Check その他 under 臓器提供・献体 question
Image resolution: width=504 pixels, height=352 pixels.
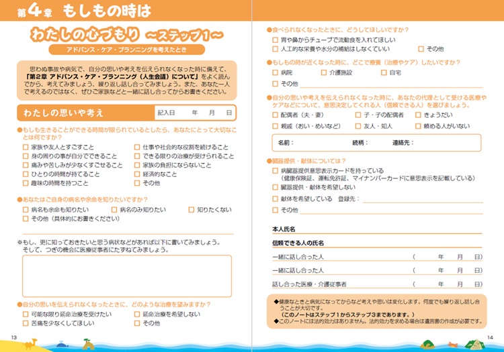[275, 210]
